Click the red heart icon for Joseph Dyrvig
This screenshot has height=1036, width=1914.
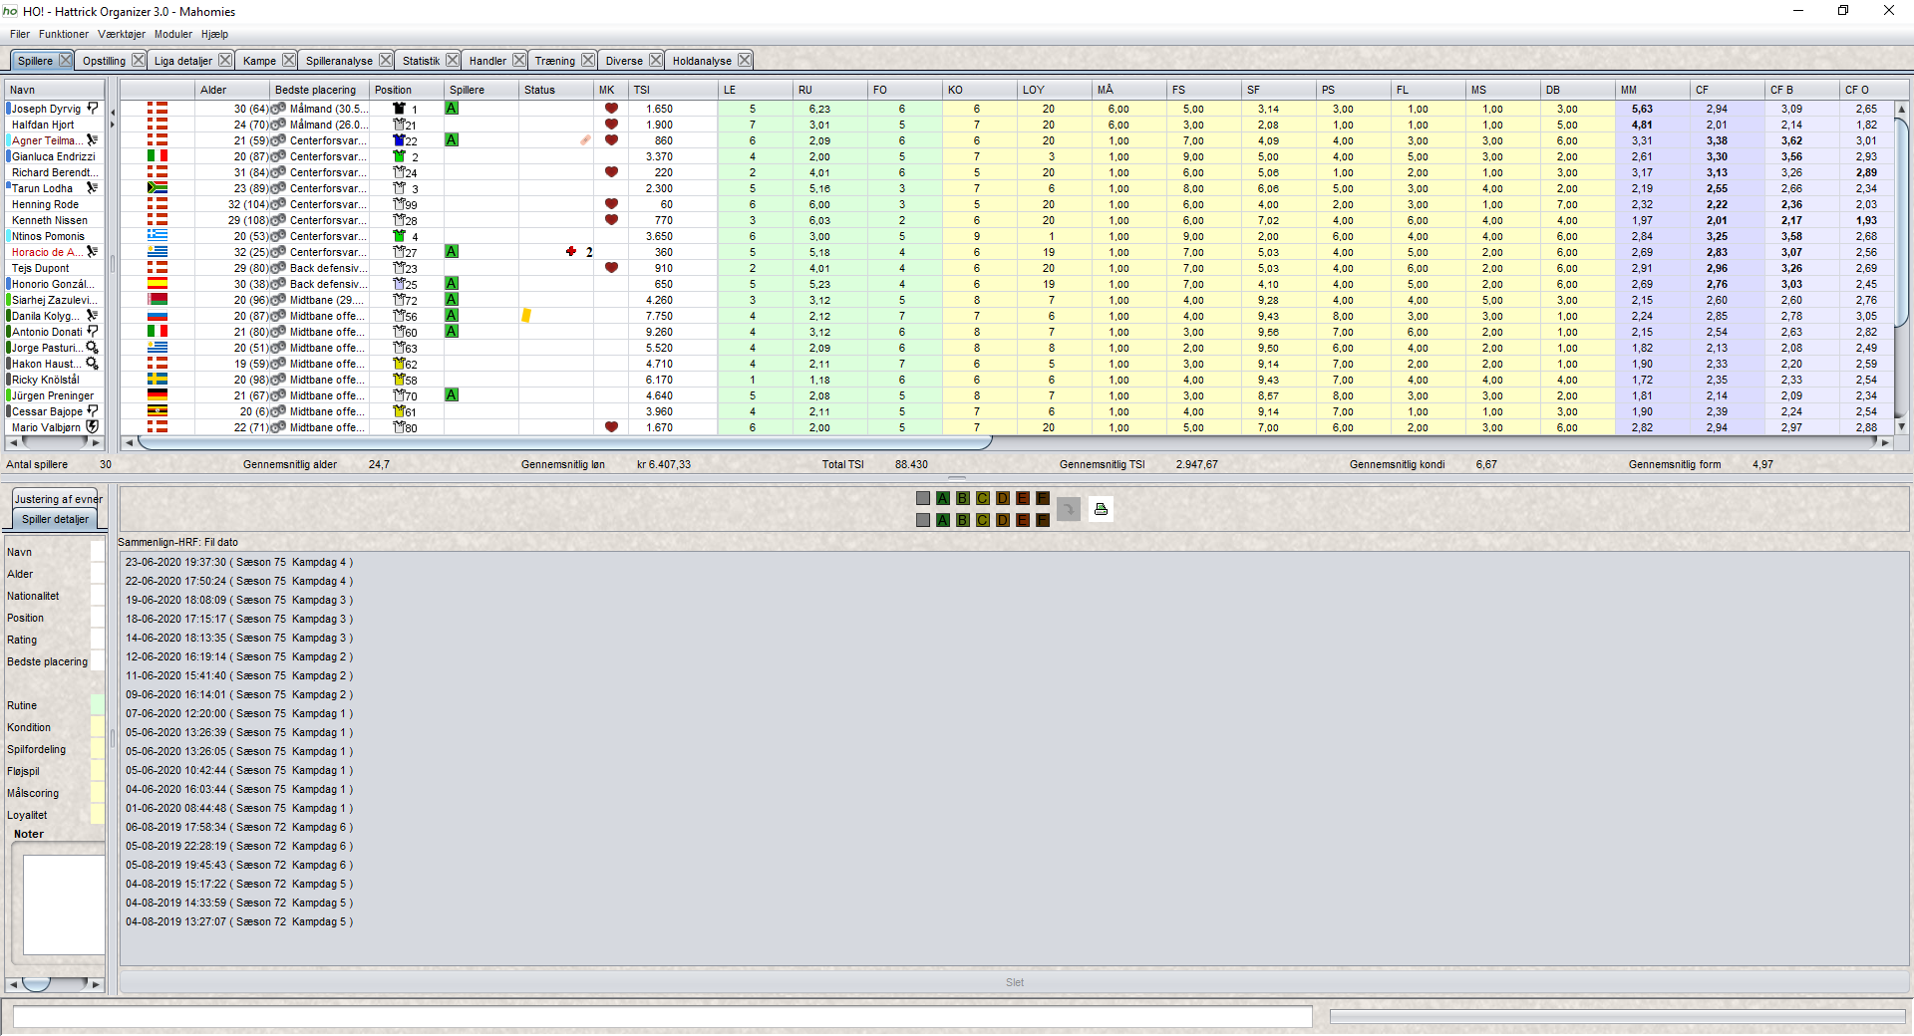(x=611, y=109)
